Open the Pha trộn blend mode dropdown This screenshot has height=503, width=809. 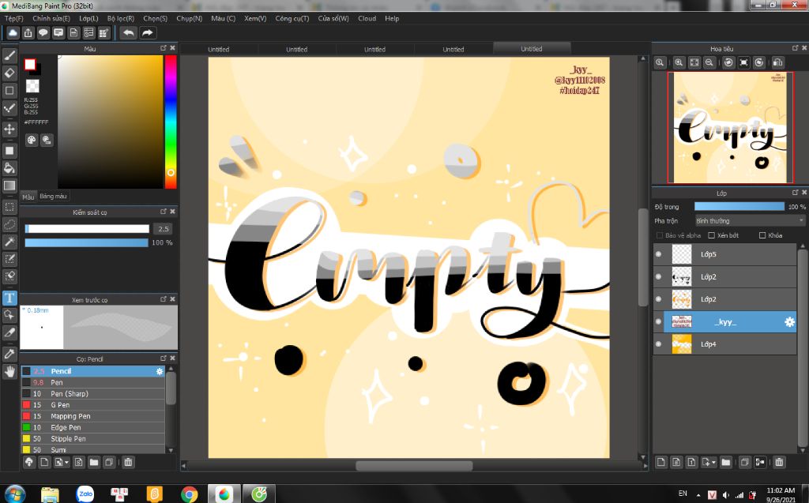click(750, 221)
